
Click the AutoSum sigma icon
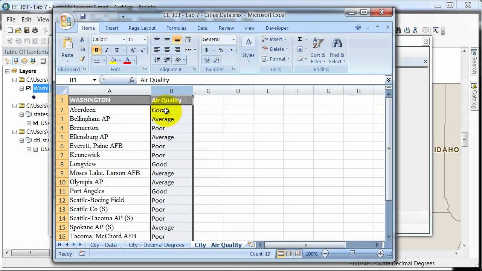300,39
